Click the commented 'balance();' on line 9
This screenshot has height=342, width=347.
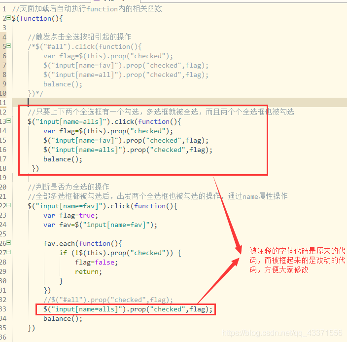click(63, 84)
